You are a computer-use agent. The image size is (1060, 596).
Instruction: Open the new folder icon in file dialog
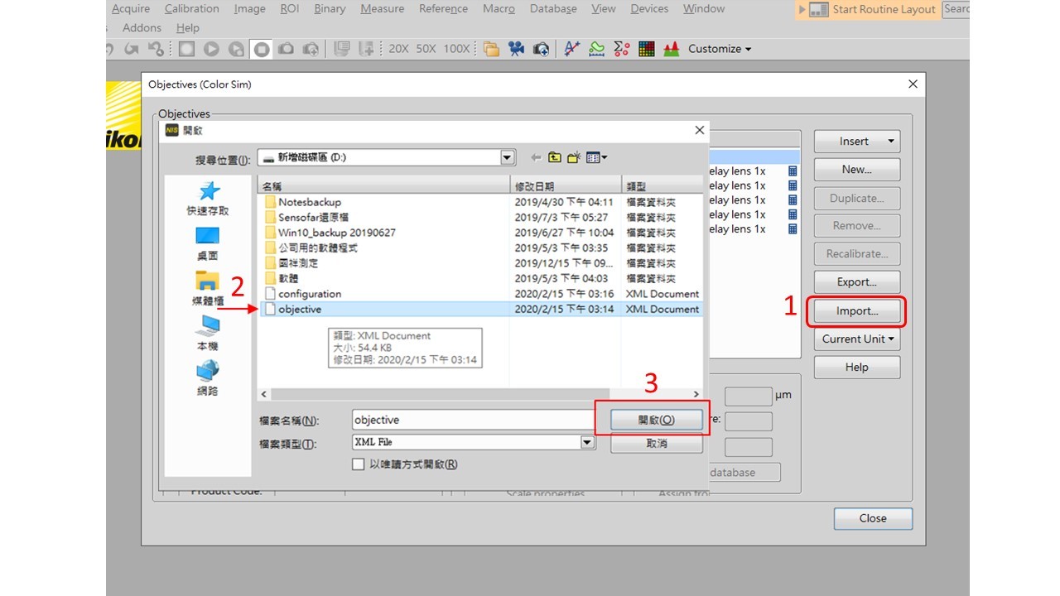point(574,156)
